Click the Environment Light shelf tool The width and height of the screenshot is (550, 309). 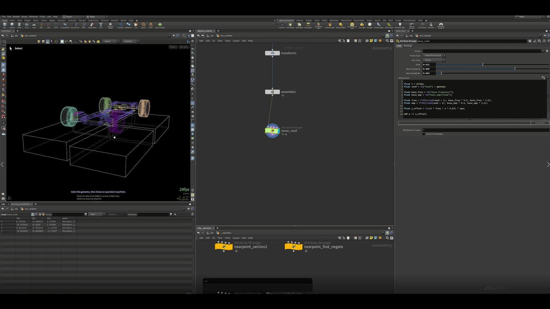pyautogui.click(x=352, y=26)
